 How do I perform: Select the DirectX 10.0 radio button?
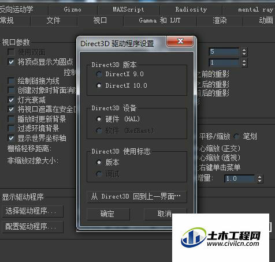[99, 85]
